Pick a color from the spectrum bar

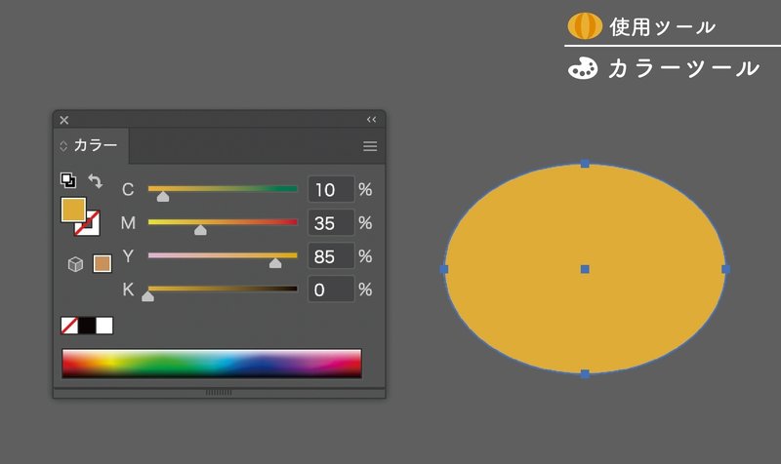tap(212, 364)
